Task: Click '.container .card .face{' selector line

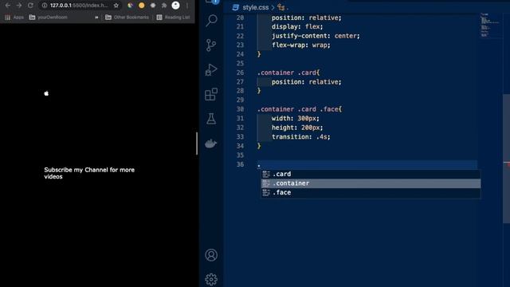Action: tap(300, 109)
